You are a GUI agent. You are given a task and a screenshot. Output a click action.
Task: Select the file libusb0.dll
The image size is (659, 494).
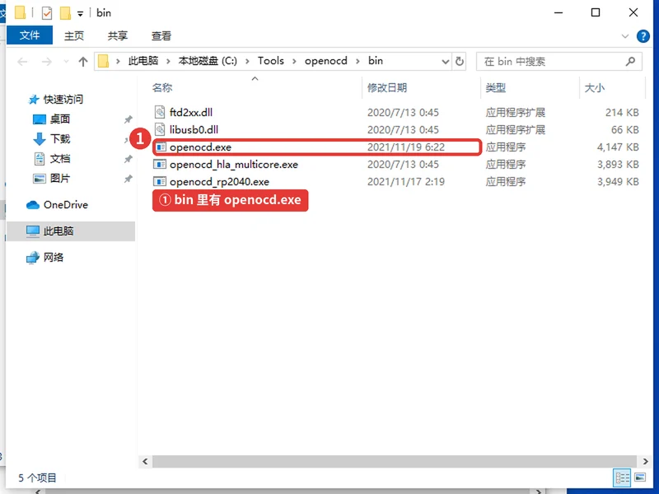click(x=194, y=129)
